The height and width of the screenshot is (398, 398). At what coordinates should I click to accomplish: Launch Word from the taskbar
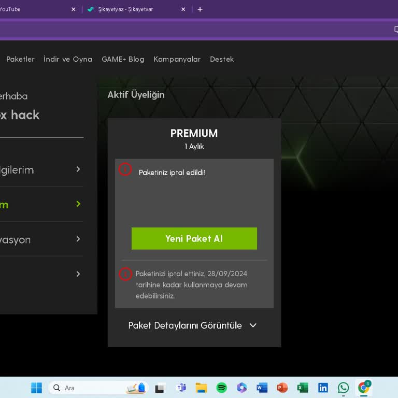(x=262, y=388)
